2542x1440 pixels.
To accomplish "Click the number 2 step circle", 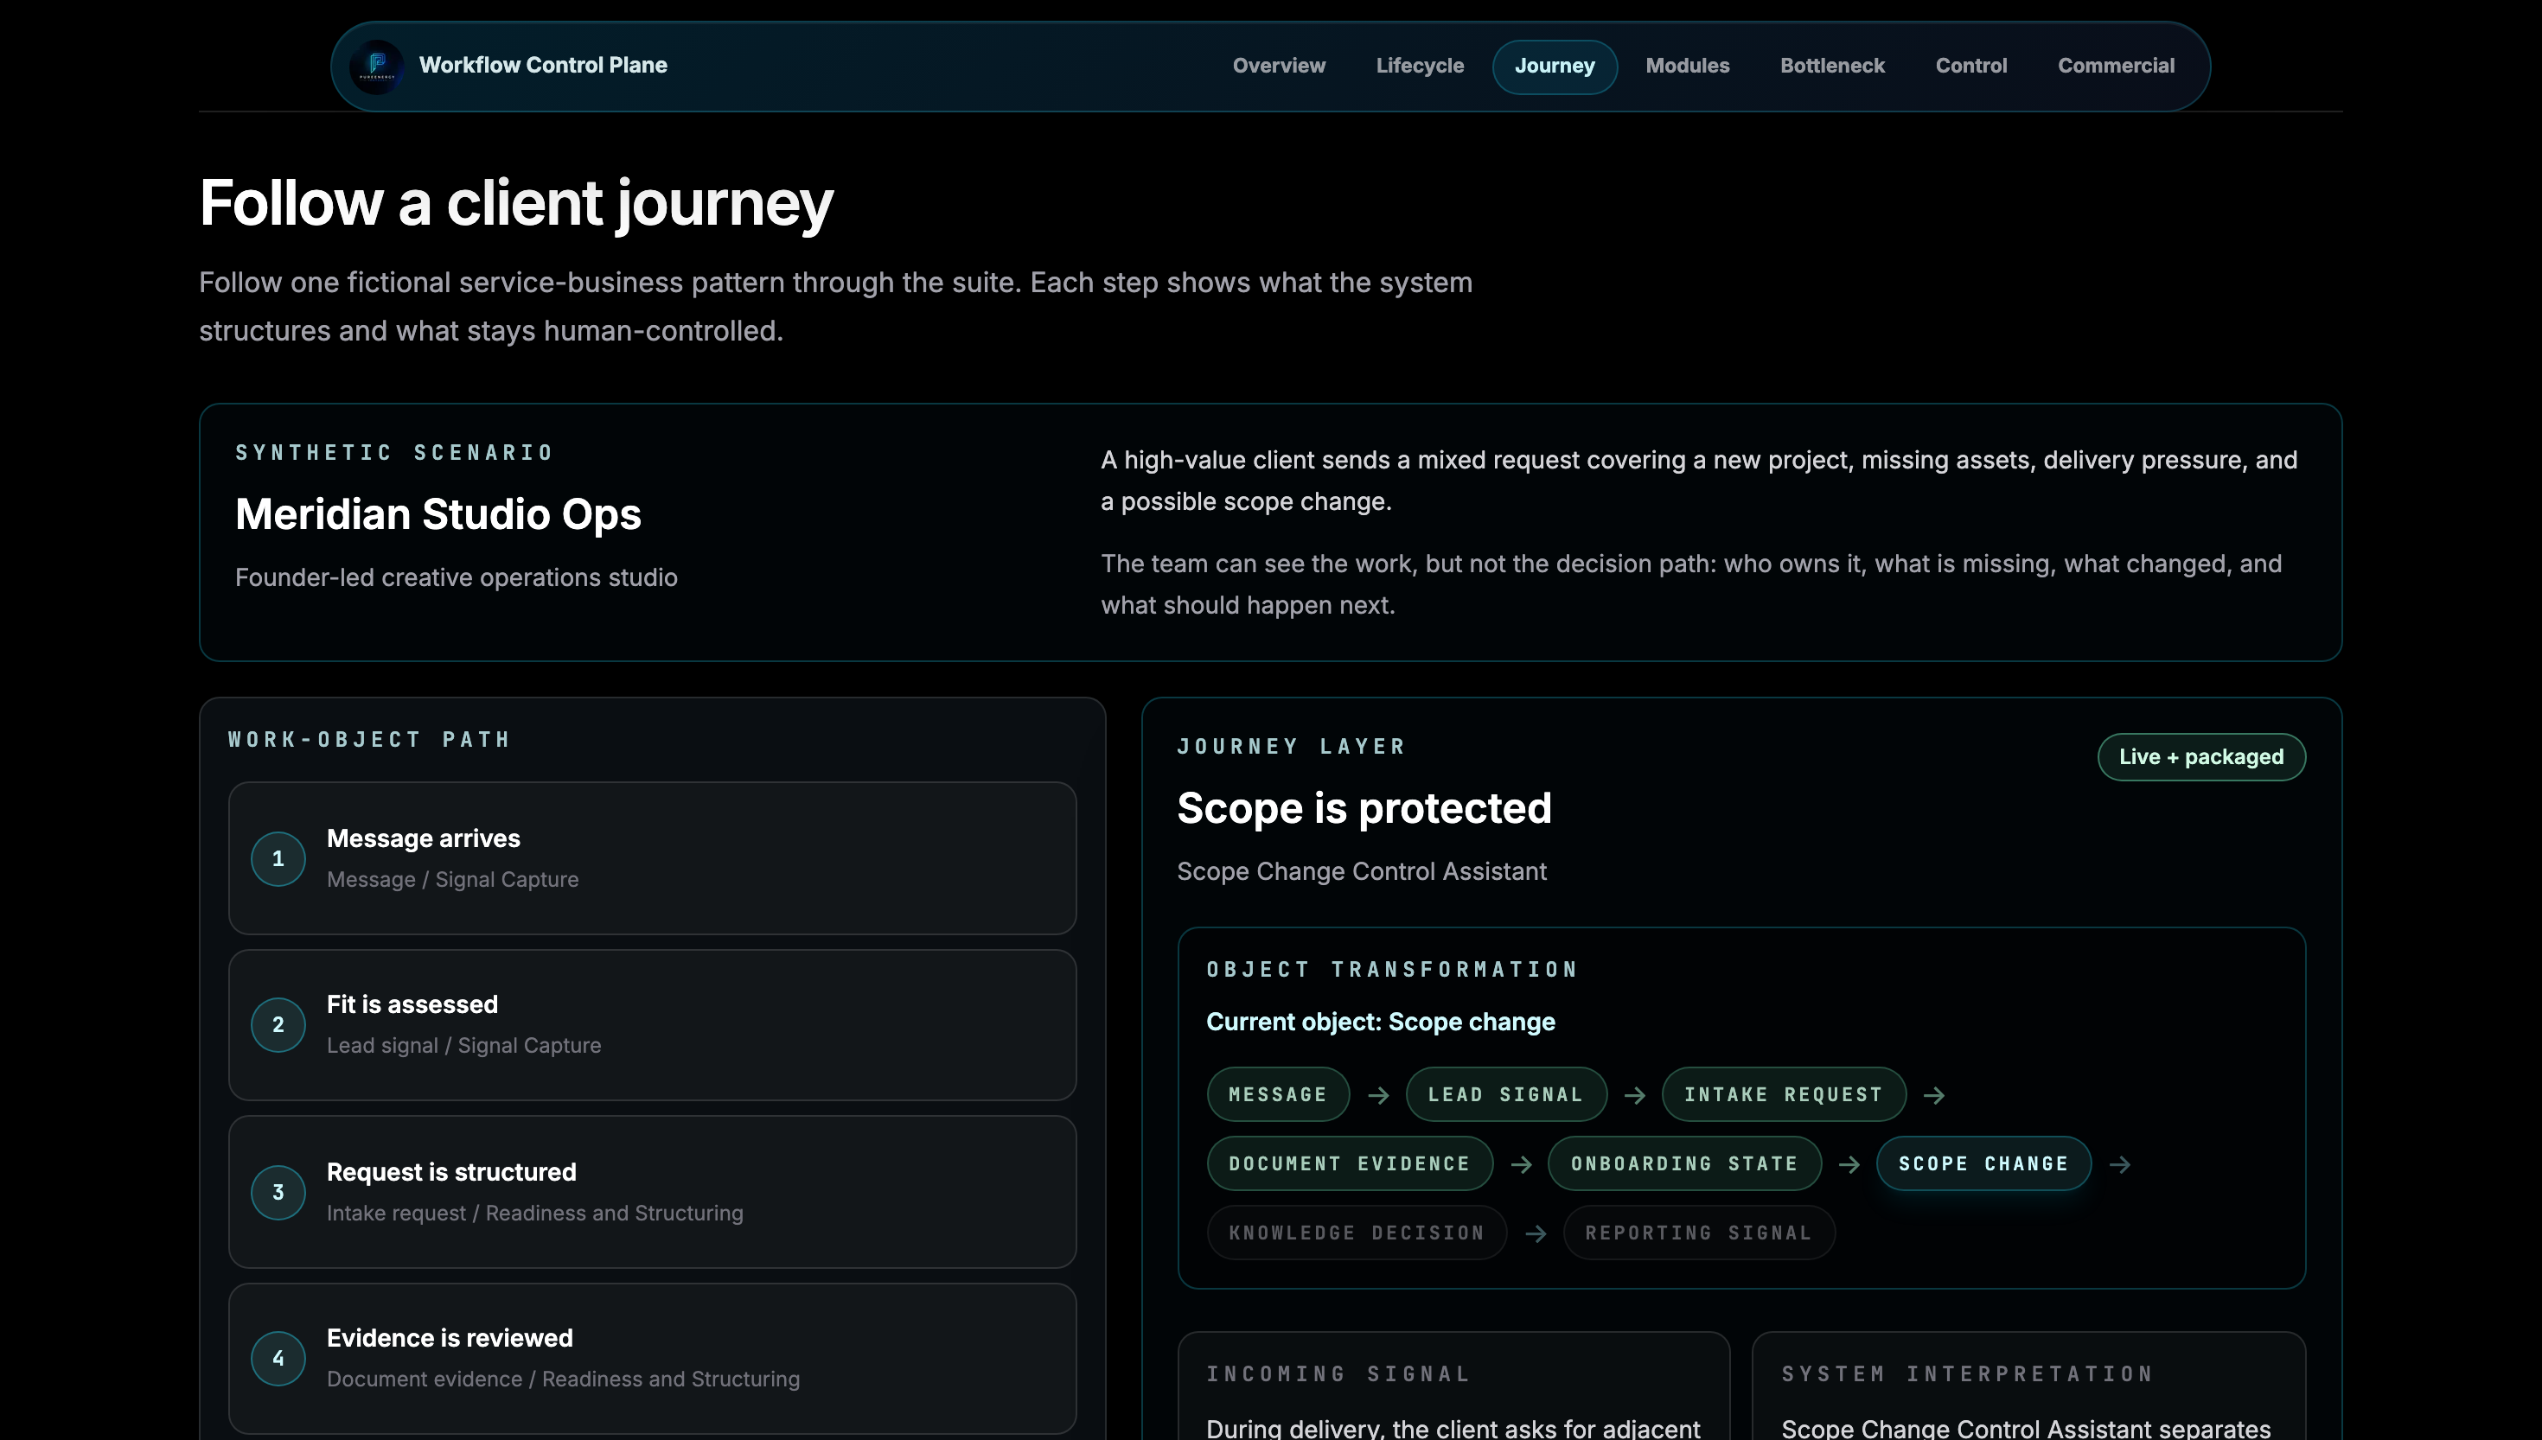I will pos(278,1024).
